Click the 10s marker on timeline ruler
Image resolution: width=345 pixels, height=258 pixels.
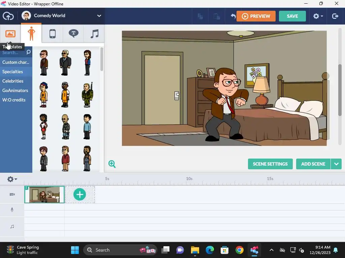point(189,179)
